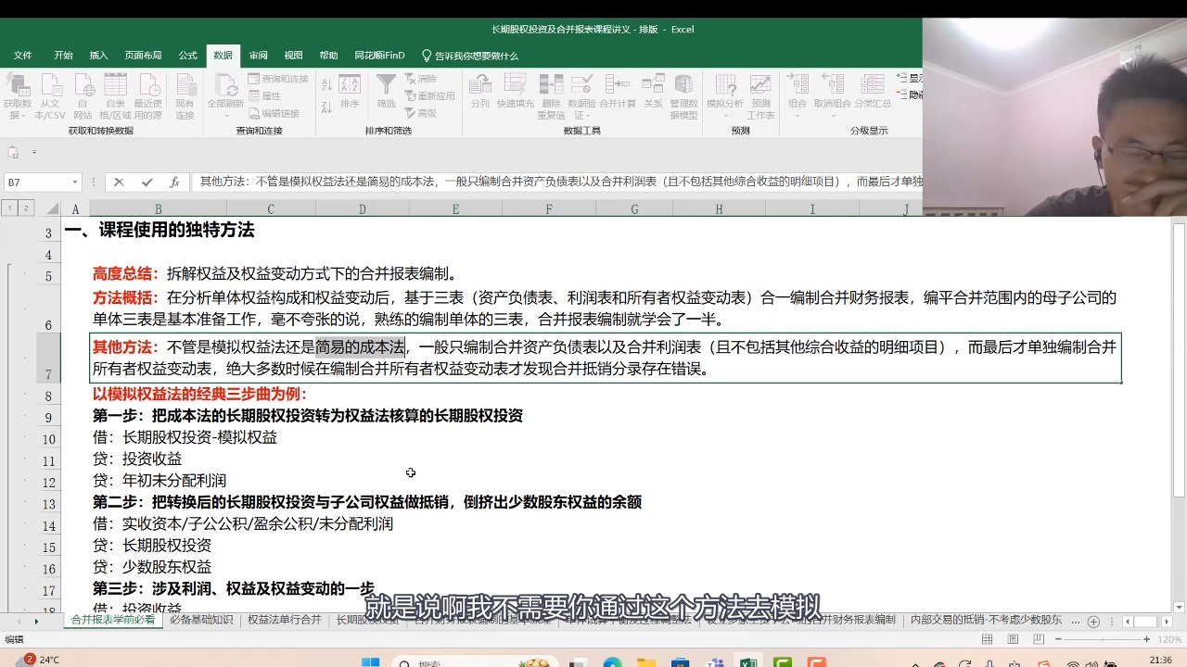Select outline level 2 button
Viewport: 1187px width, 667px height.
pyautogui.click(x=26, y=208)
